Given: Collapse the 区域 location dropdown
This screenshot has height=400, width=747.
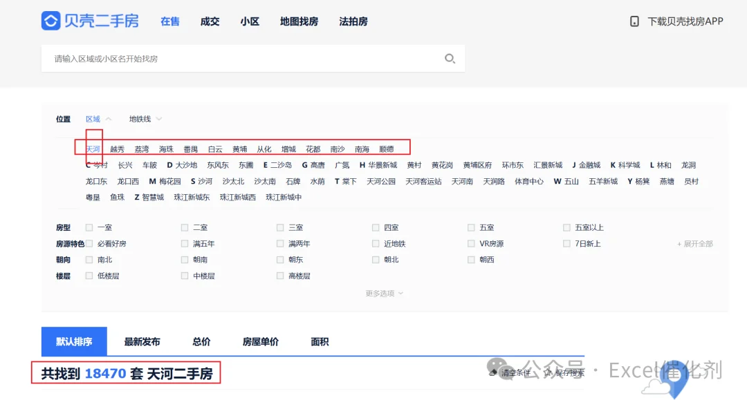Looking at the screenshot, I should click(98, 119).
